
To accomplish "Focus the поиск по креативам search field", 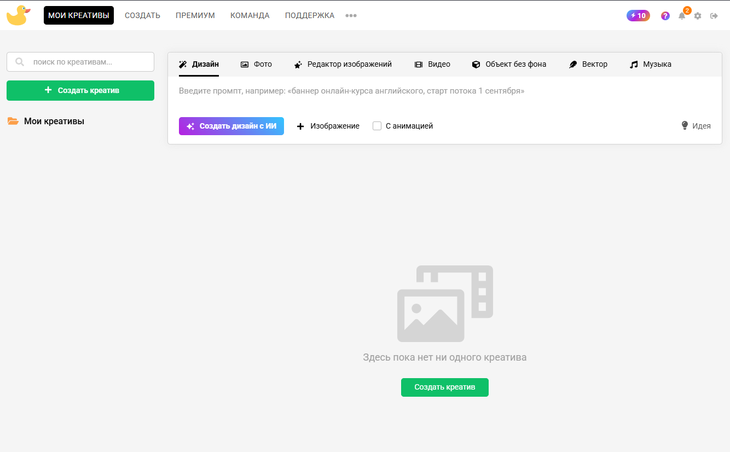I will [80, 62].
